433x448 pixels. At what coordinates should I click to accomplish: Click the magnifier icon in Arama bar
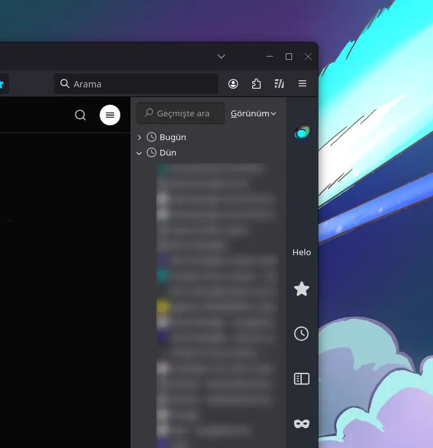[65, 84]
